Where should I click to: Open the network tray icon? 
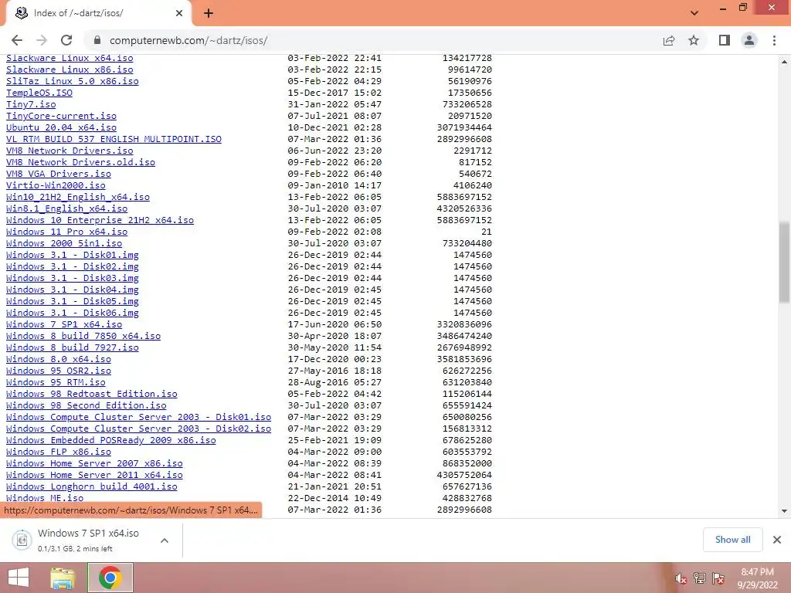pos(700,578)
